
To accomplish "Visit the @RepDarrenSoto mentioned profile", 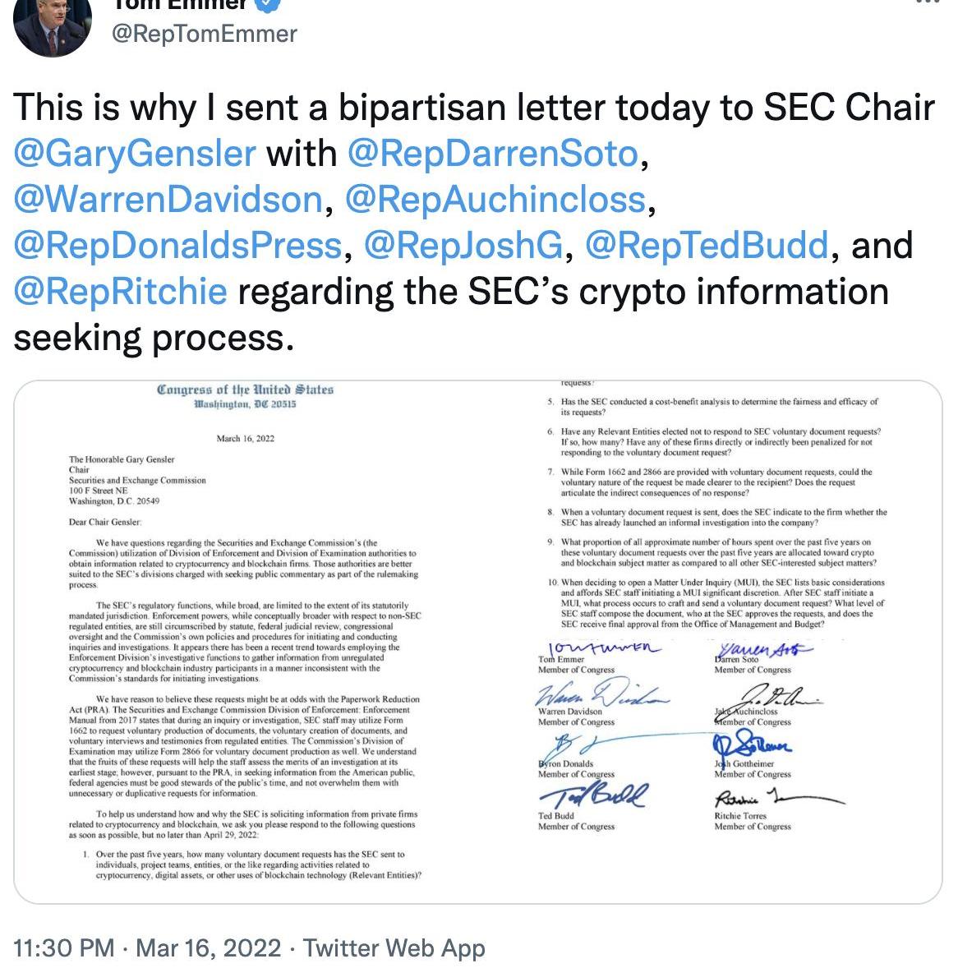I will 492,154.
